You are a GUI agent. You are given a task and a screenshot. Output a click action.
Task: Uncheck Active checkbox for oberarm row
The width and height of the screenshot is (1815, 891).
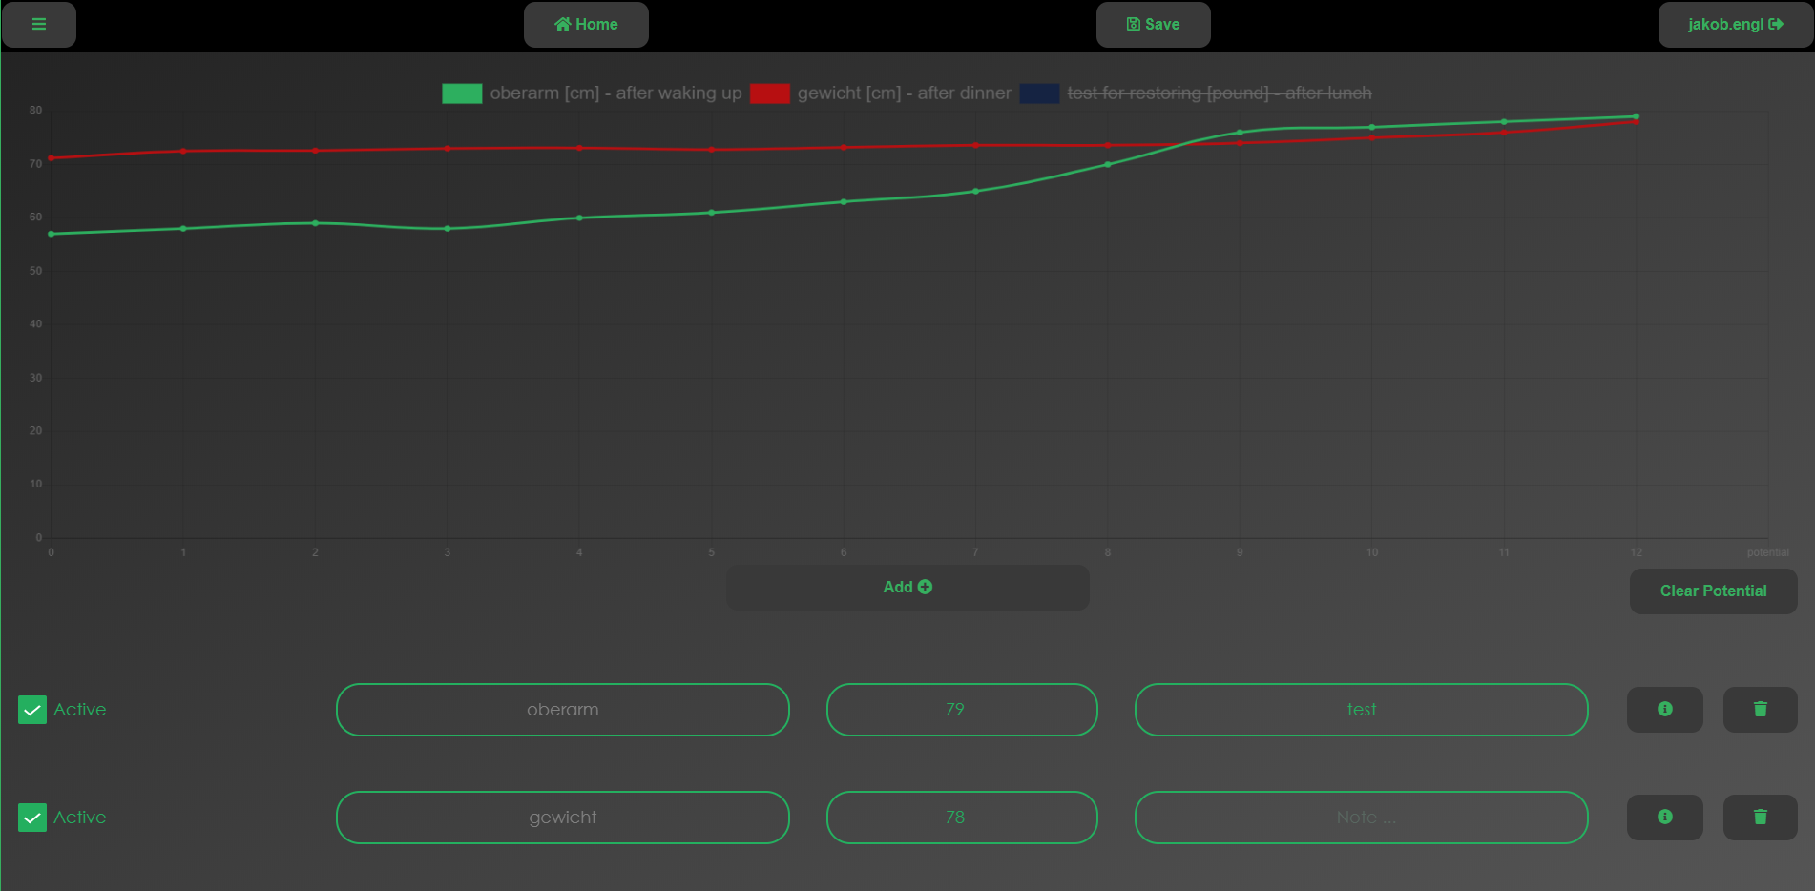32,710
